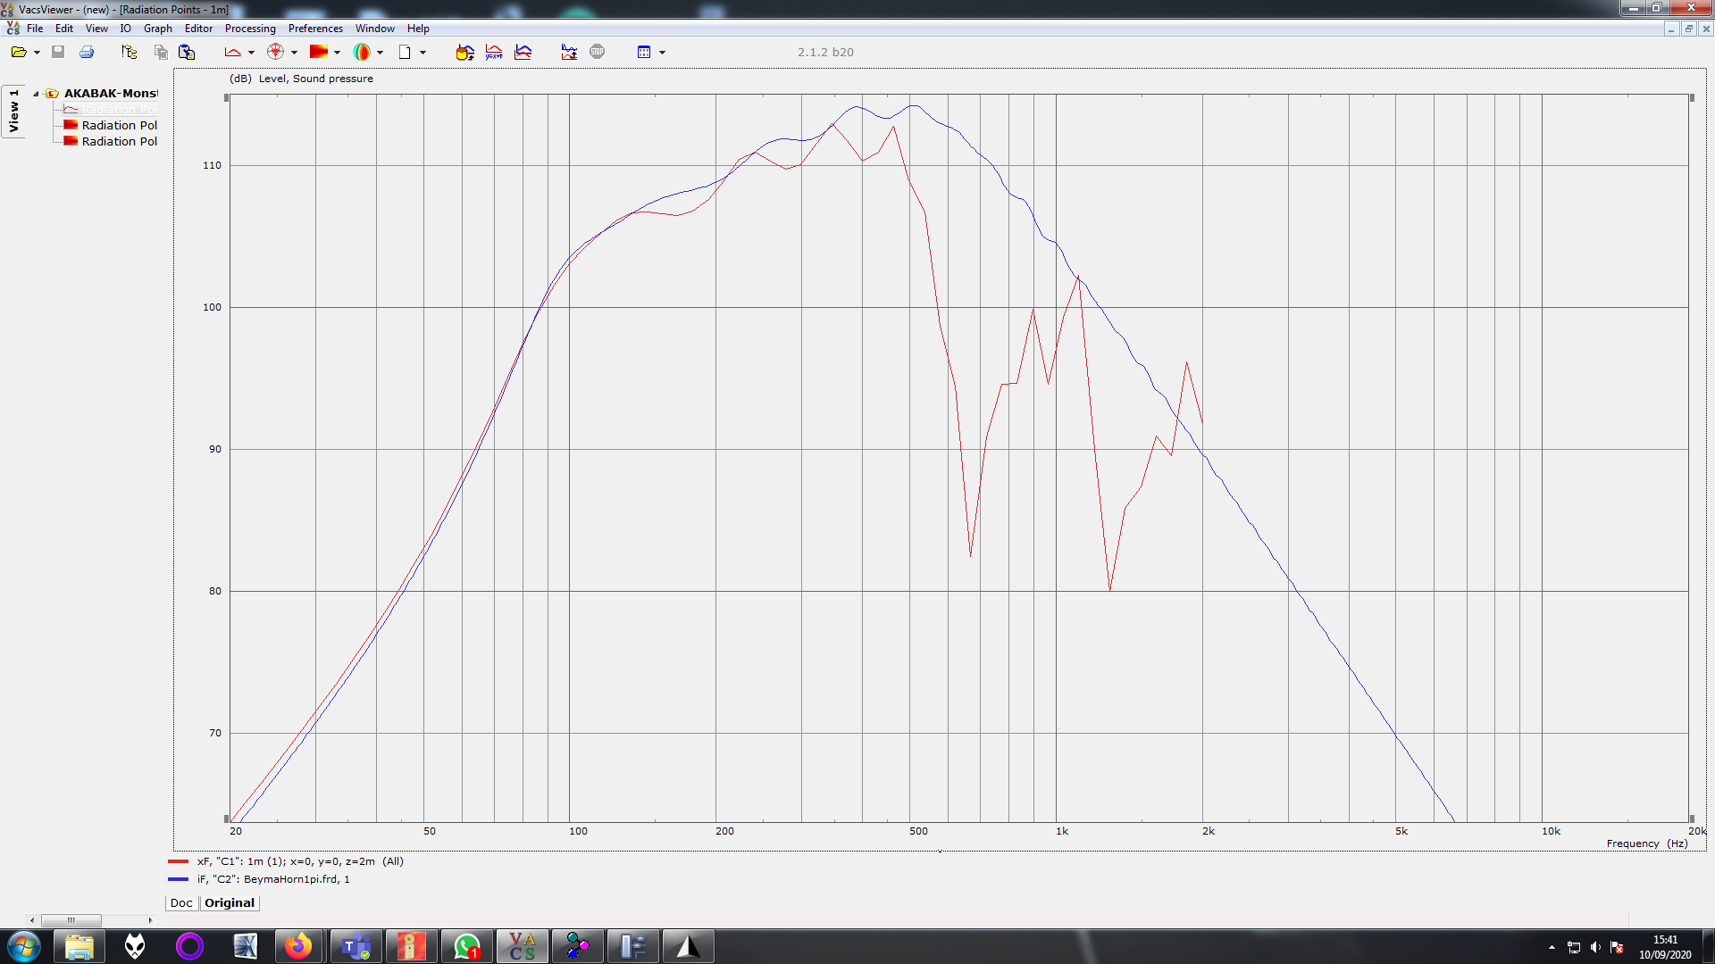Click the grey STOP sign icon
The image size is (1715, 964).
[598, 53]
